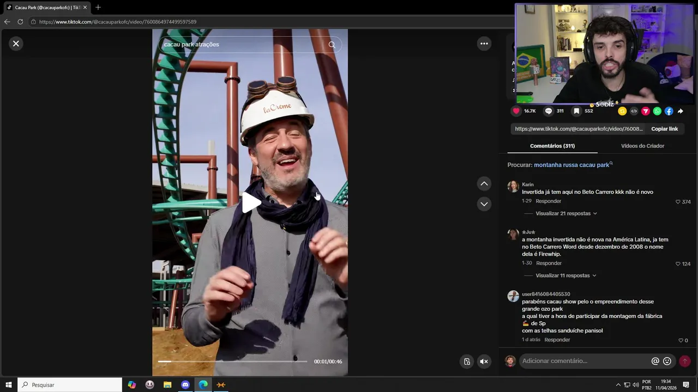Open user8416084405530 profile name

point(546,294)
